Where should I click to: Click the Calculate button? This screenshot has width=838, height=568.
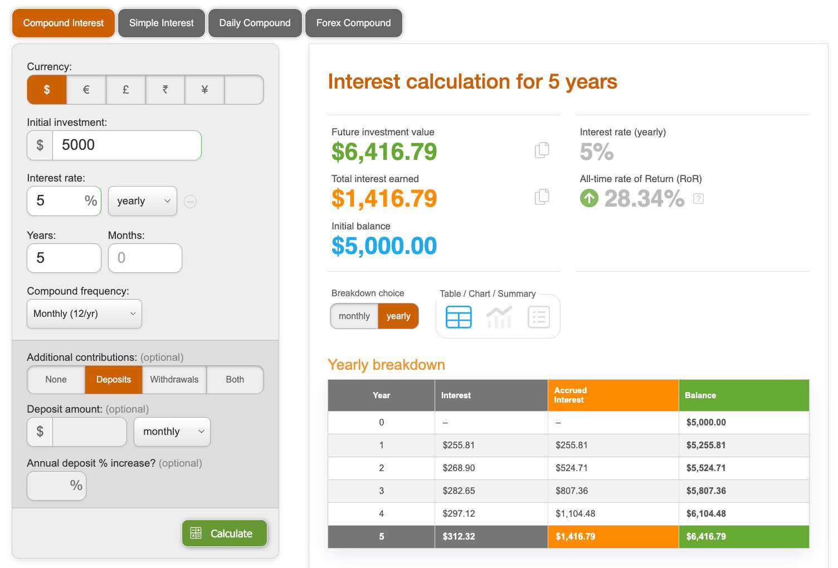(x=225, y=533)
